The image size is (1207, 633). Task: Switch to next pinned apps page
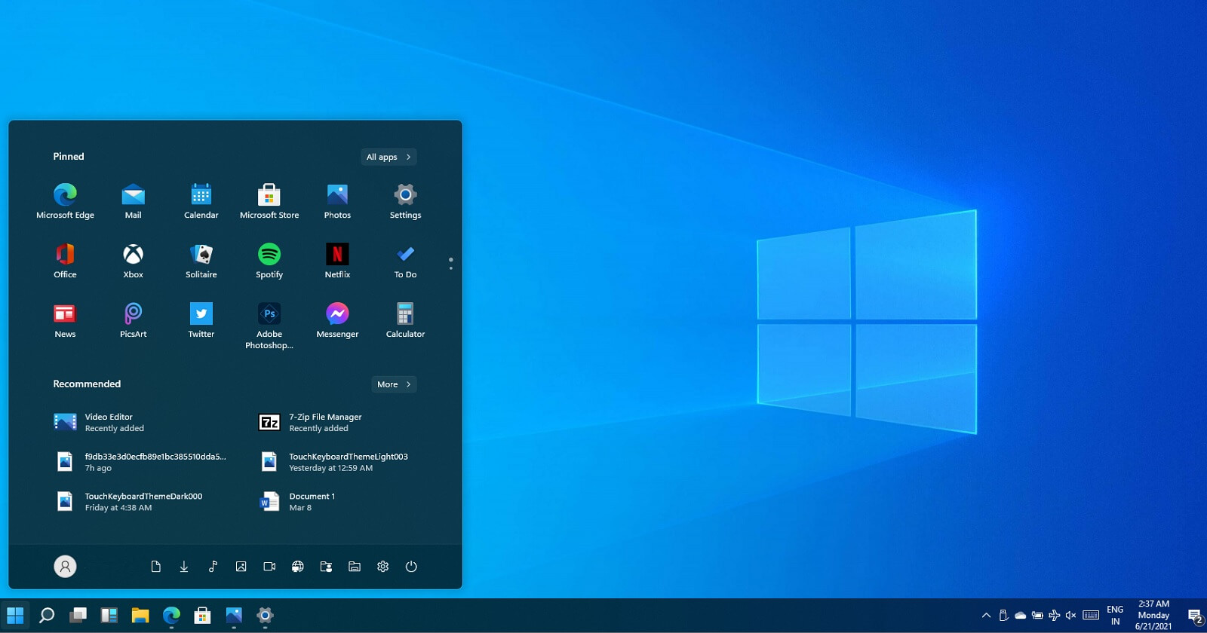pyautogui.click(x=451, y=268)
